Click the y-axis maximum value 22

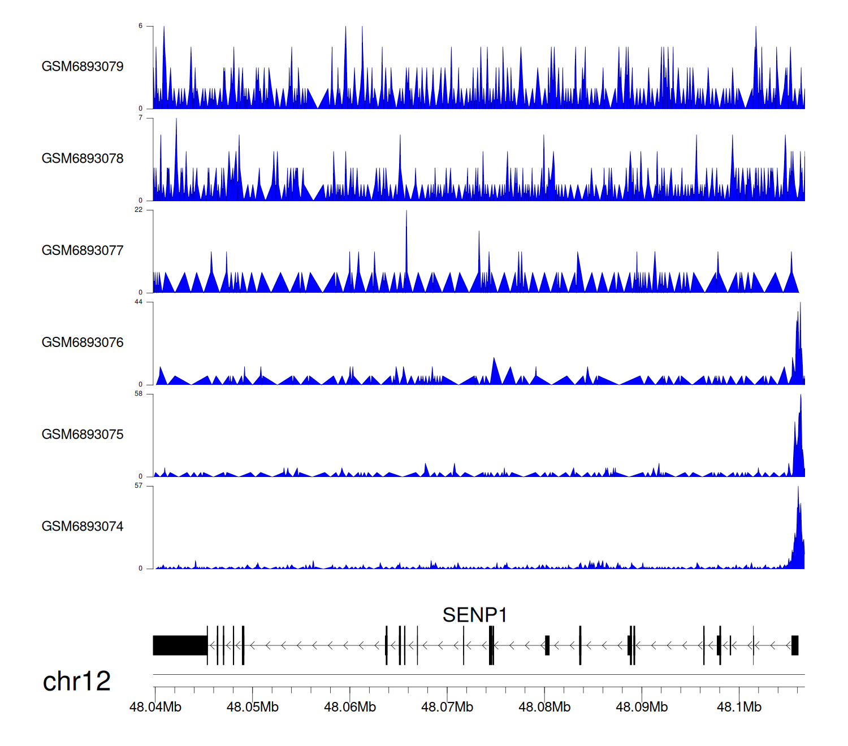point(139,210)
